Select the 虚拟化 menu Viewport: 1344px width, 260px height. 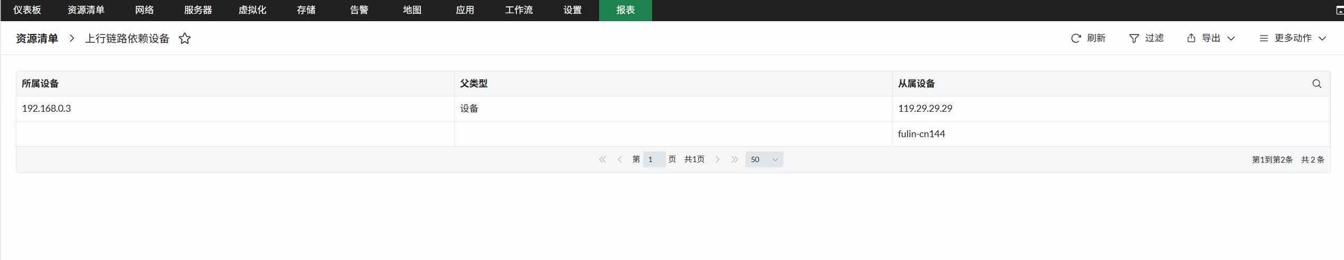252,10
